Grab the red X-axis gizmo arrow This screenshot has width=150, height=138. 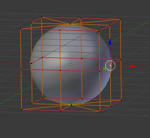[133, 66]
